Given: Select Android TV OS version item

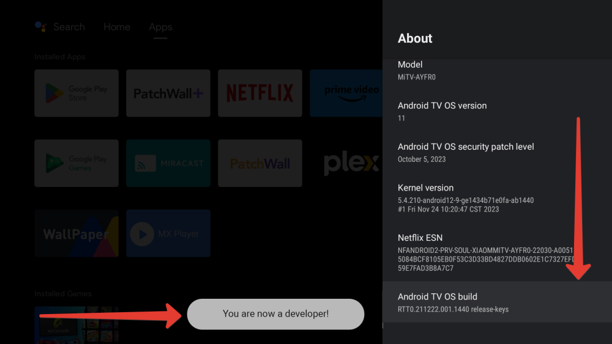Looking at the screenshot, I should (x=497, y=112).
